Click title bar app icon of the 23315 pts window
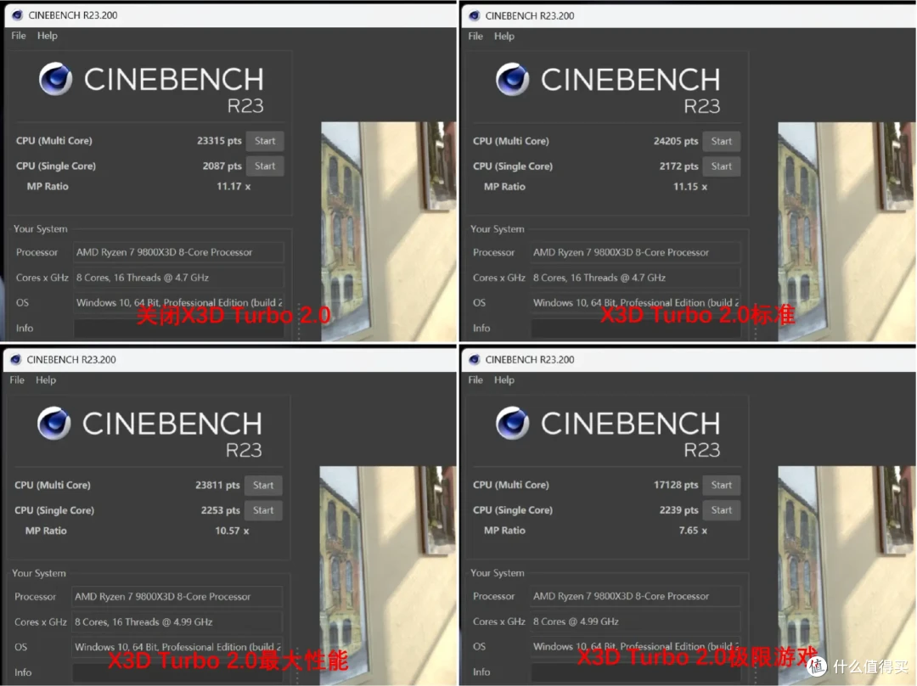The width and height of the screenshot is (917, 686). 18,15
